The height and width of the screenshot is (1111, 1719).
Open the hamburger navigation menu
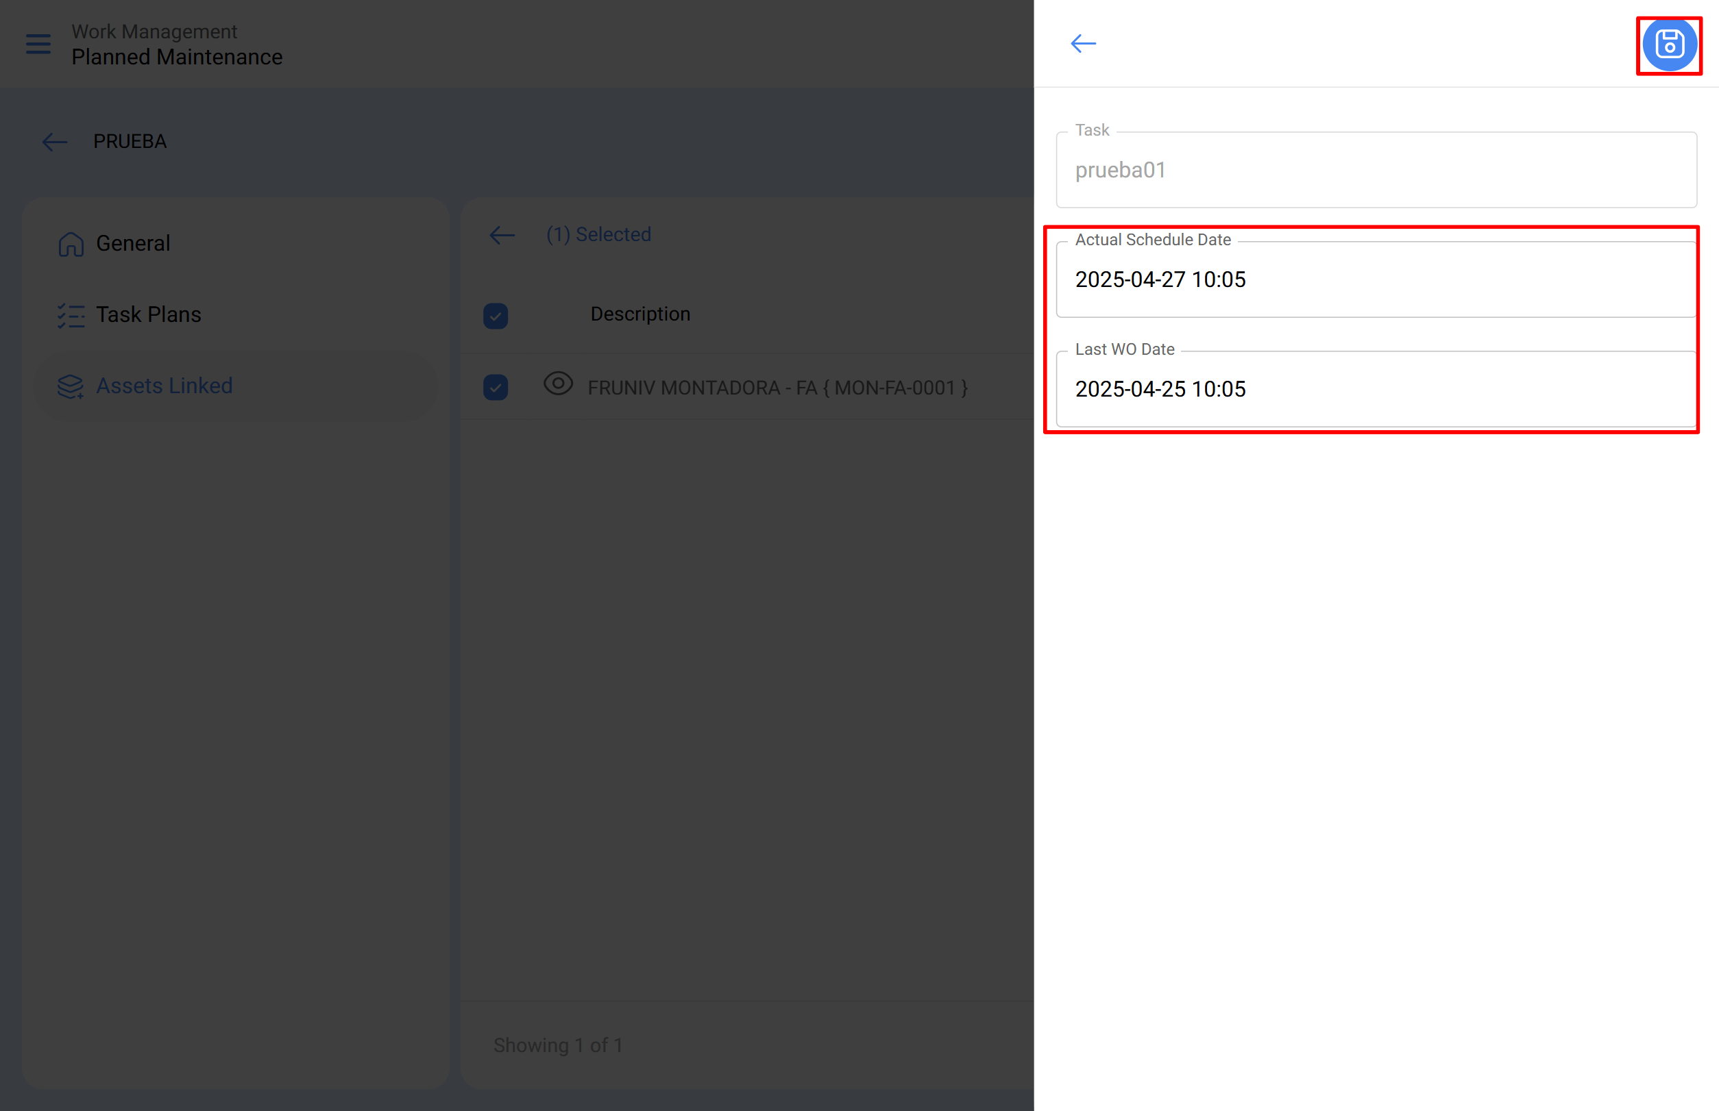pos(38,44)
